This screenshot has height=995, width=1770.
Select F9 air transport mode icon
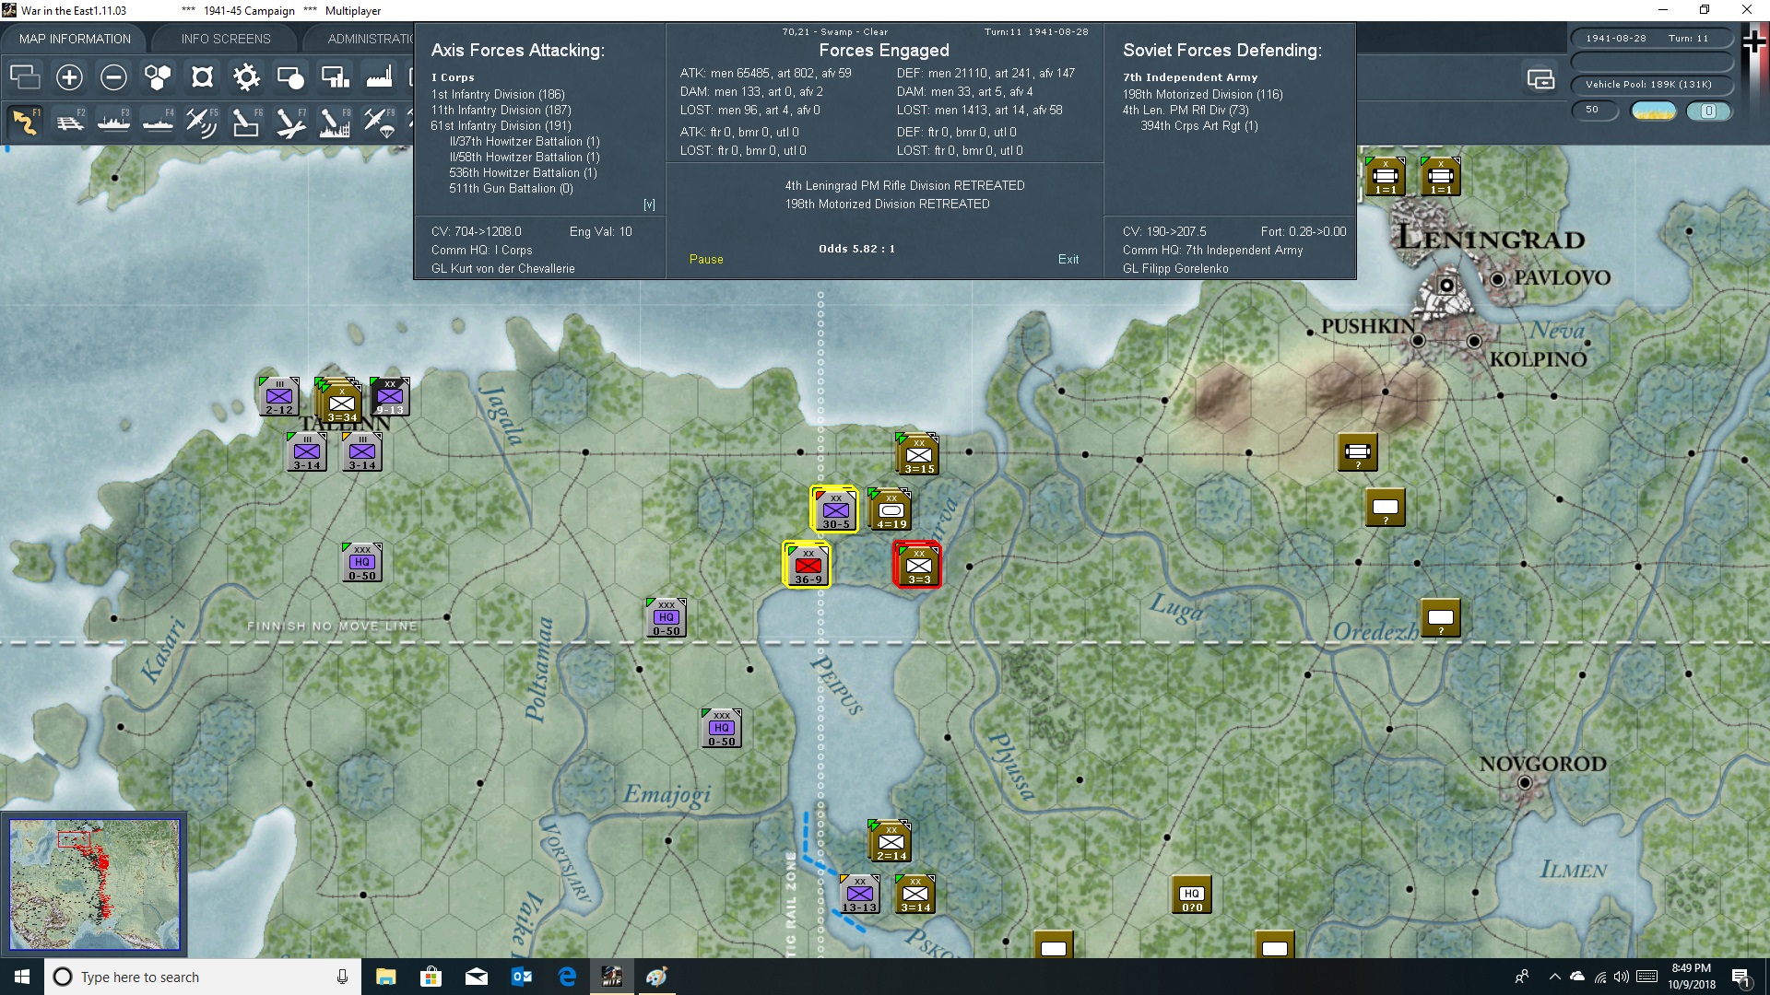(379, 123)
